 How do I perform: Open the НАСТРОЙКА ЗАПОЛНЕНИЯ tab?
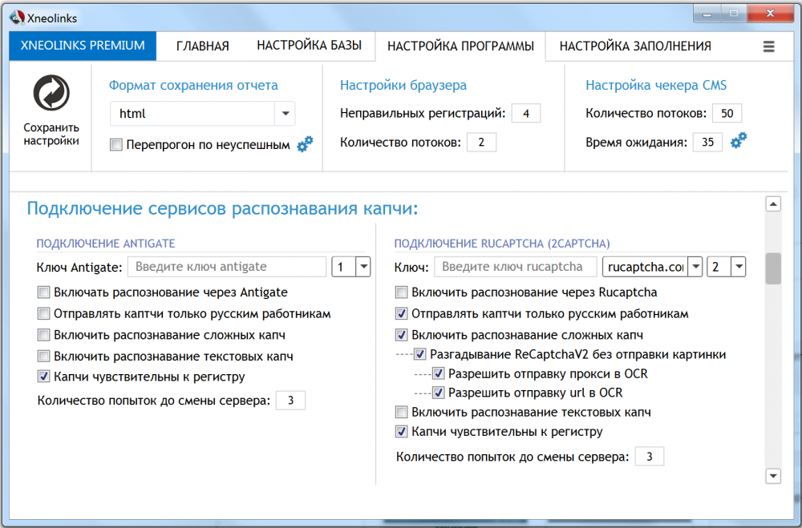(635, 46)
